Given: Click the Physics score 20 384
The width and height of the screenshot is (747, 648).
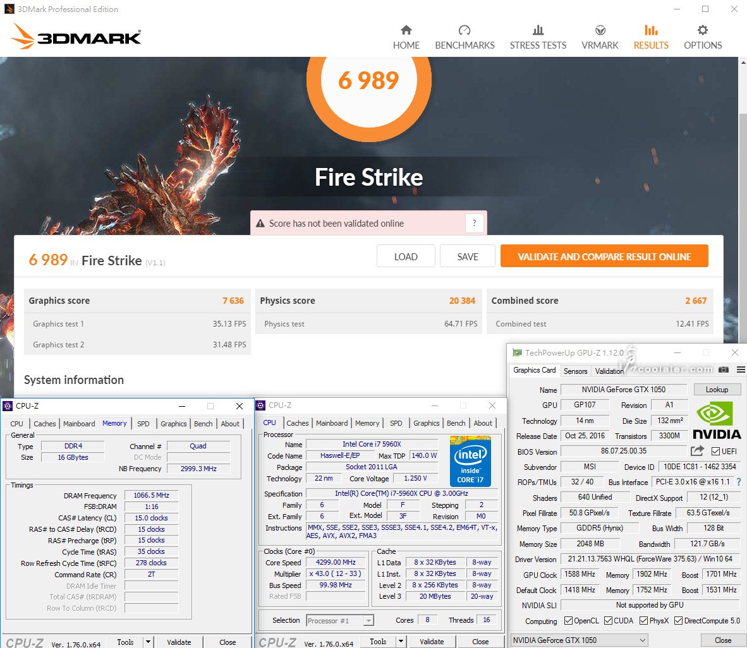Looking at the screenshot, I should 462,301.
